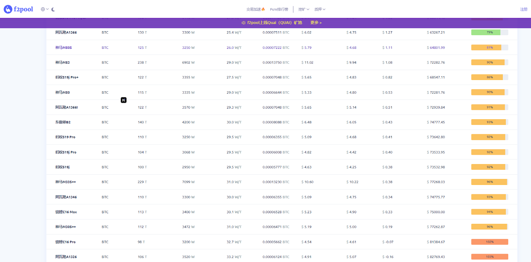Select miner name 阿瓦隆A1346

(66, 197)
